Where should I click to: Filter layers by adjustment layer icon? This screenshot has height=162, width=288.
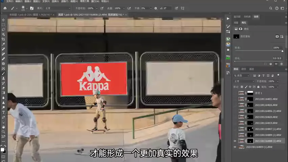pyautogui.click(x=259, y=76)
